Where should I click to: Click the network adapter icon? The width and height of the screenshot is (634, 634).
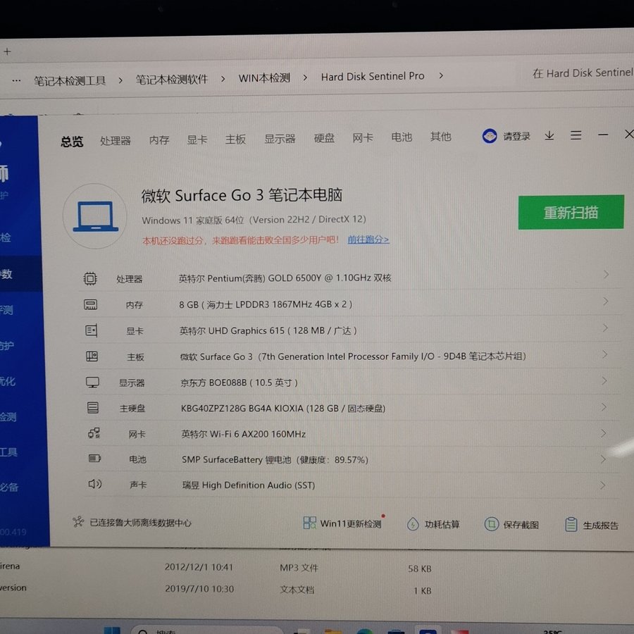pyautogui.click(x=94, y=433)
